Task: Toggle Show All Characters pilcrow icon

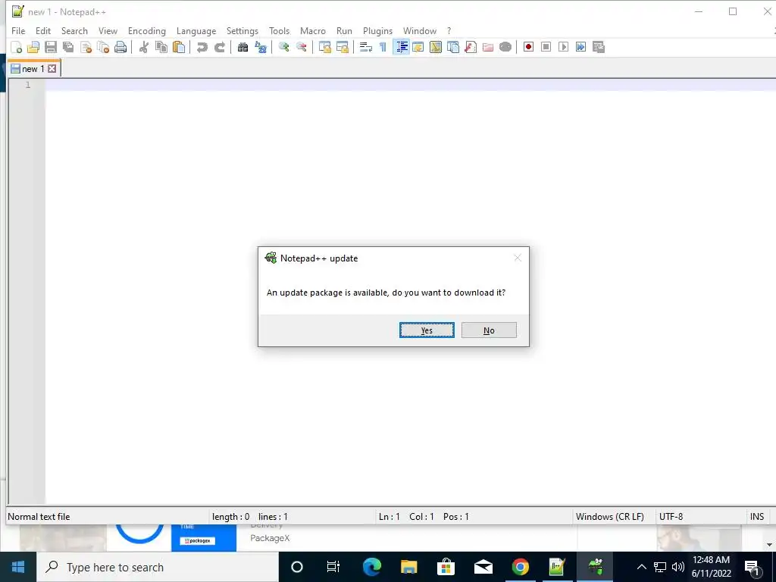Action: (x=383, y=47)
